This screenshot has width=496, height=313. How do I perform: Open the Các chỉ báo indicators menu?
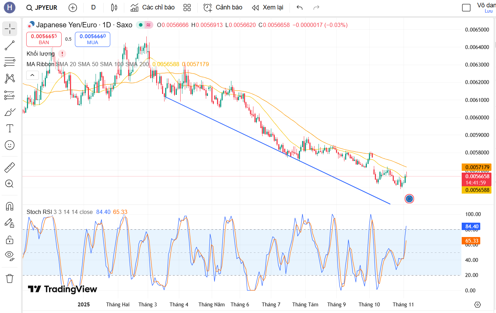pyautogui.click(x=153, y=7)
